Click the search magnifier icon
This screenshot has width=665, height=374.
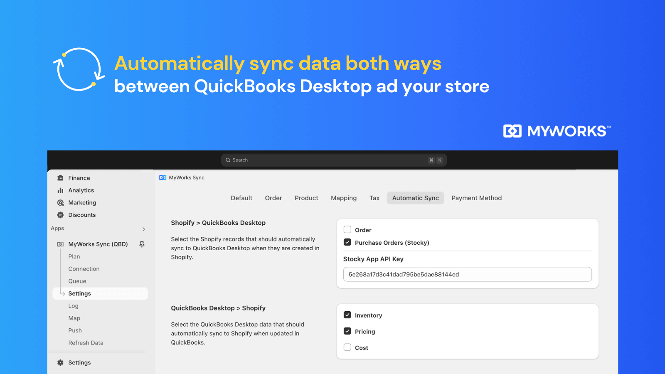click(x=228, y=160)
